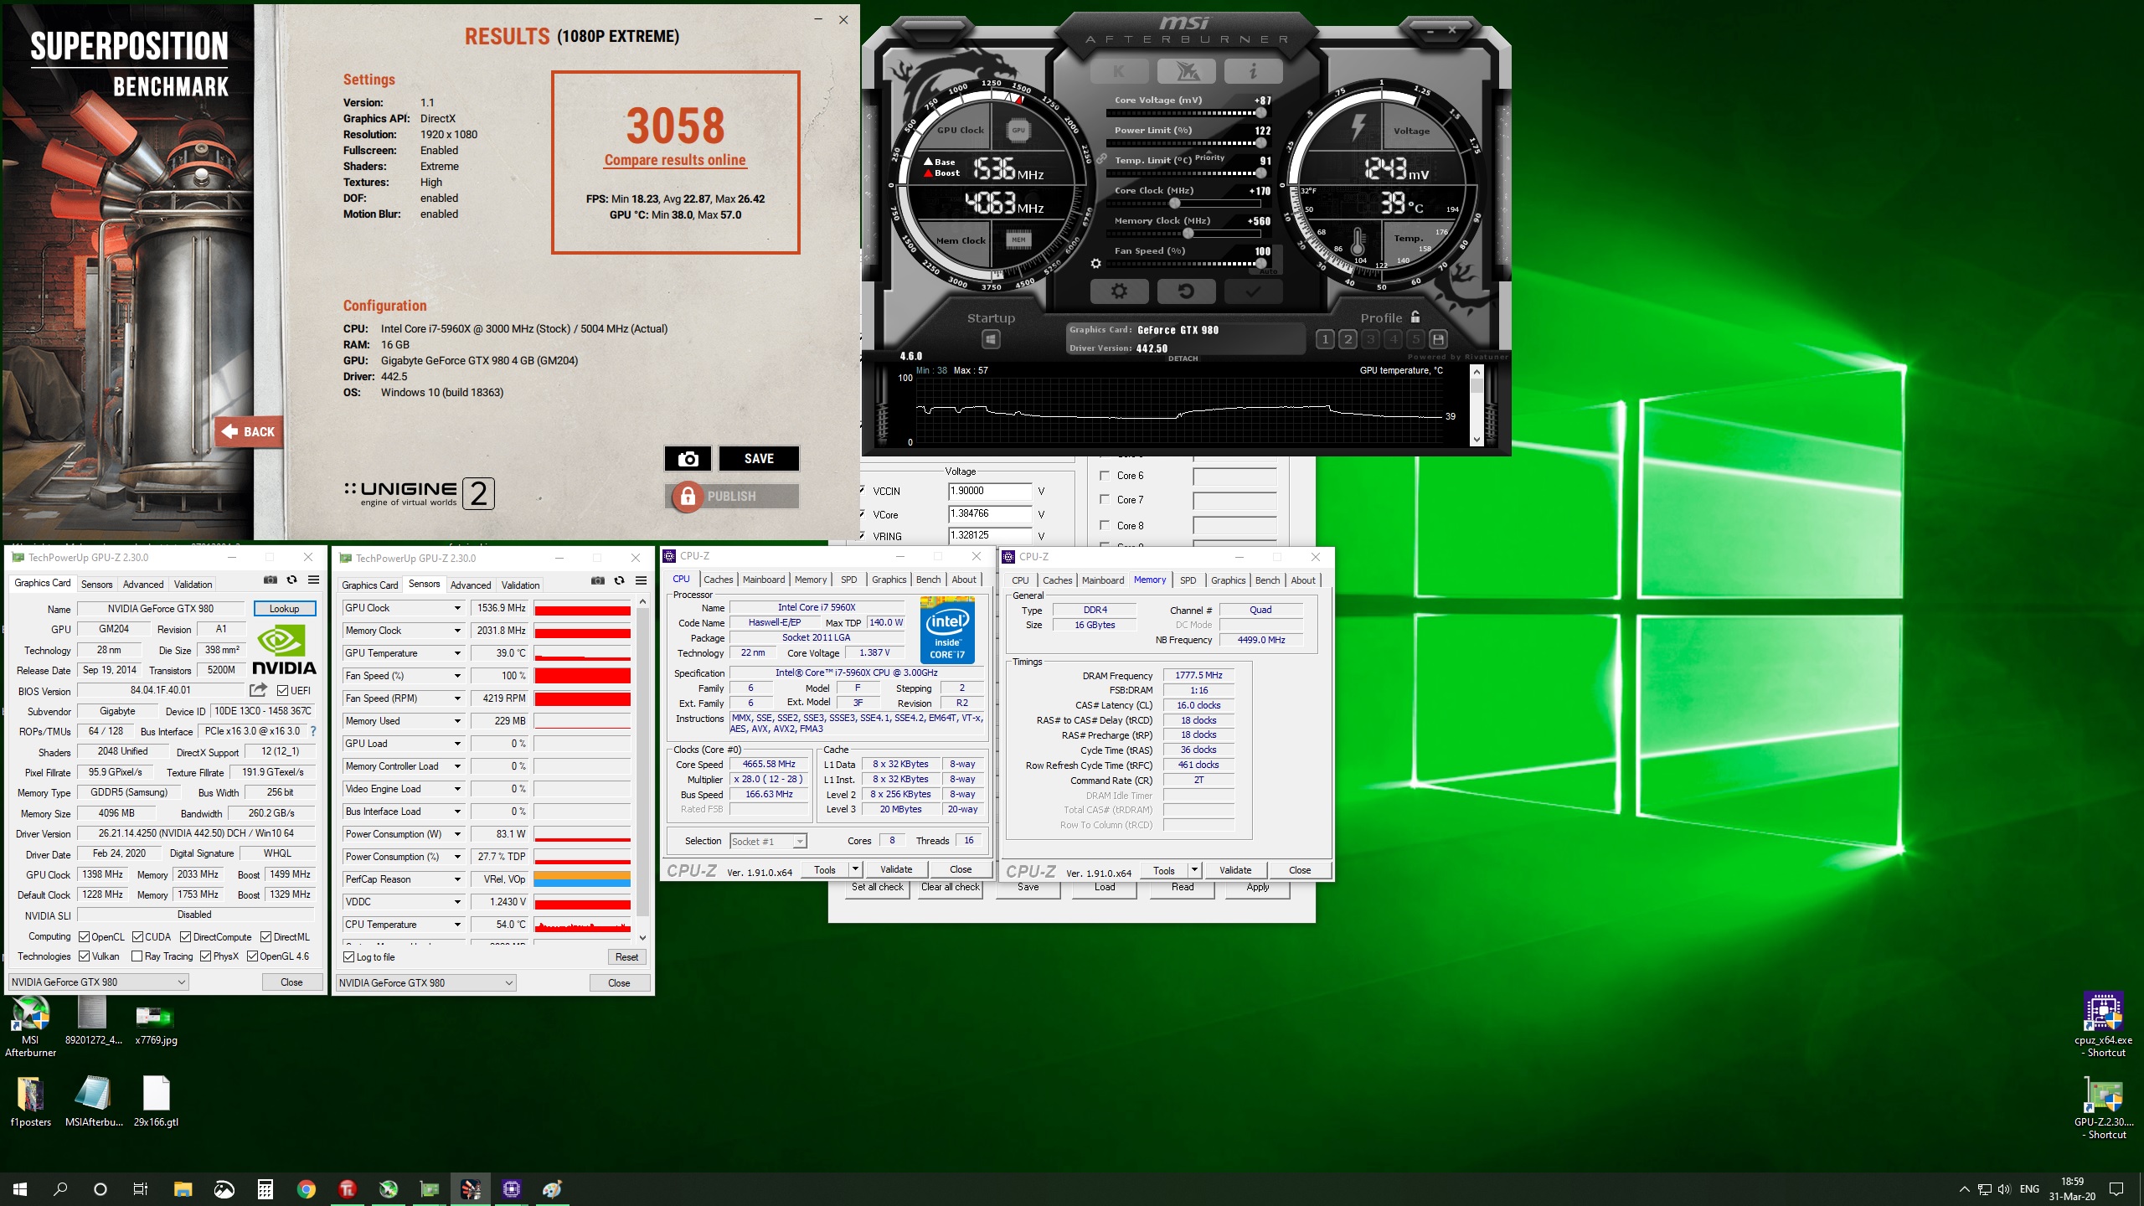Open GPU-Z Sensors window hamburger menu

click(641, 580)
